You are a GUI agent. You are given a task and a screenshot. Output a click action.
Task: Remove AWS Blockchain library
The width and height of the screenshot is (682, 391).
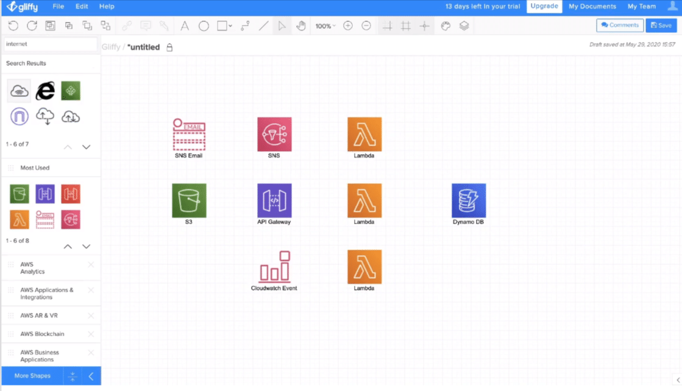(x=91, y=334)
